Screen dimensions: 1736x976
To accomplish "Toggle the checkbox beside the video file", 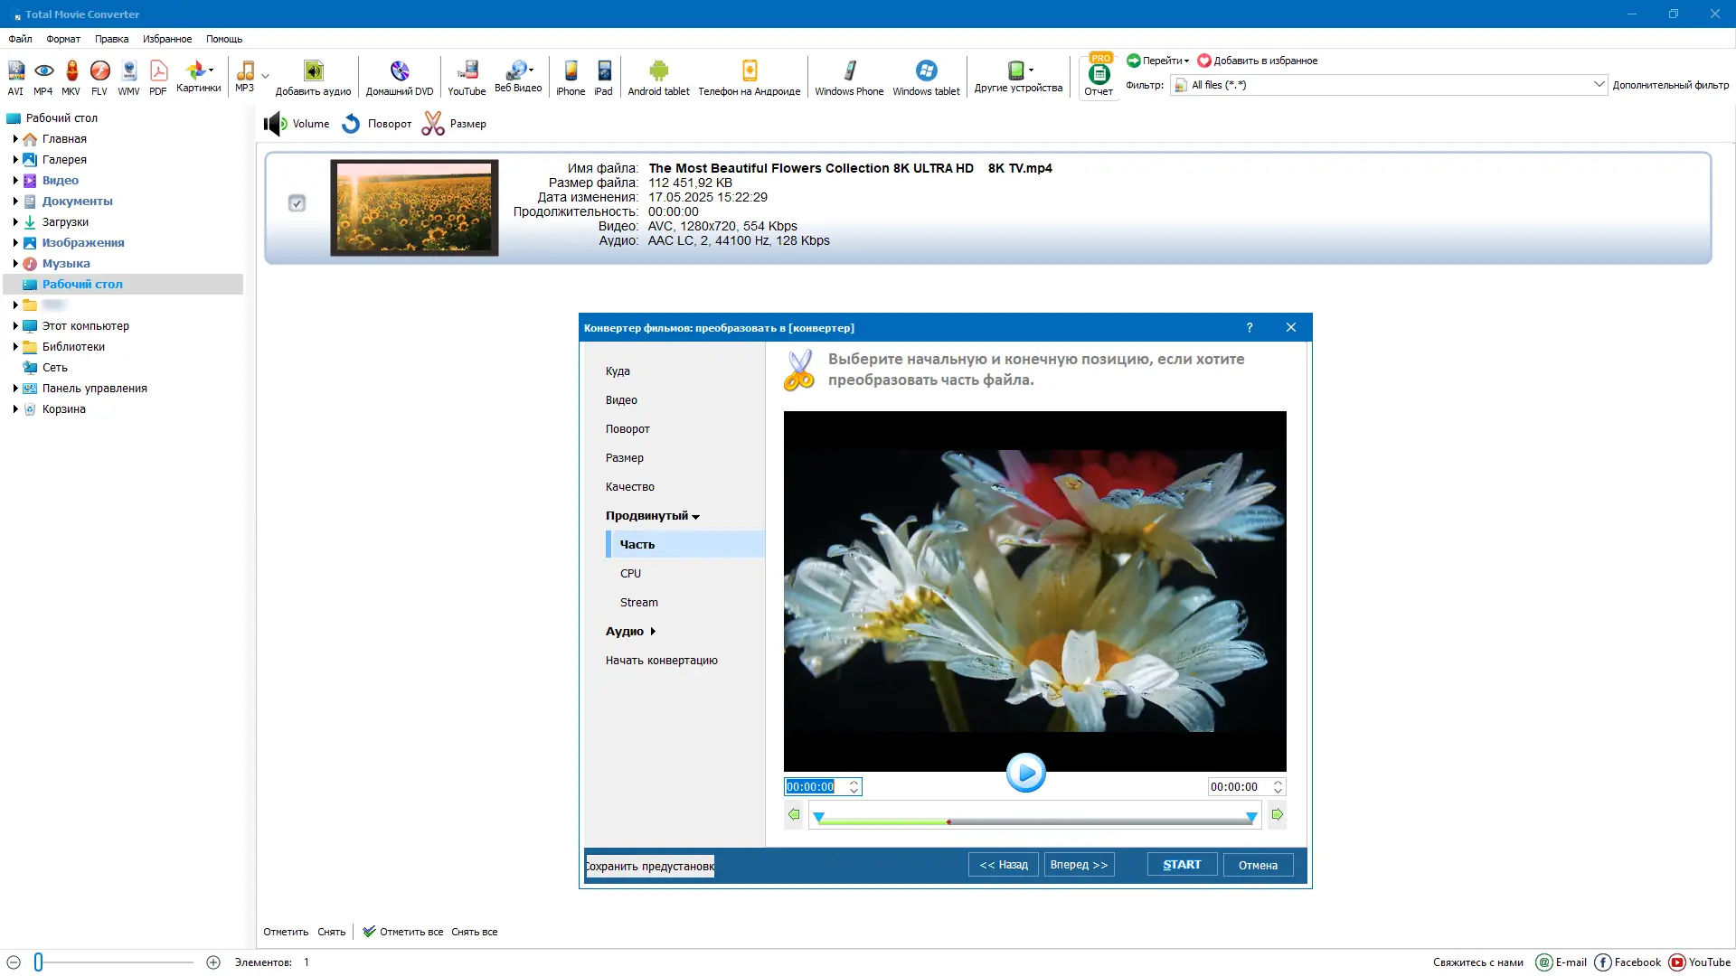I will pyautogui.click(x=297, y=203).
